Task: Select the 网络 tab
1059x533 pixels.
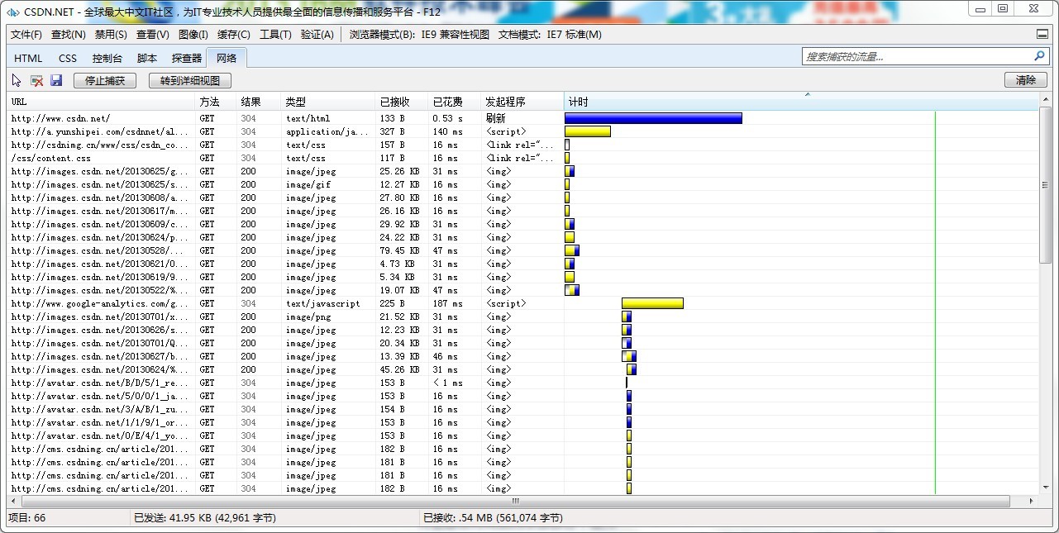Action: pos(227,58)
